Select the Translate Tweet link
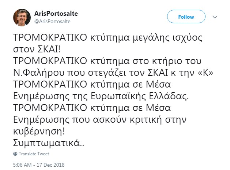Viewport: 230px width, 170px height. [x=34, y=154]
